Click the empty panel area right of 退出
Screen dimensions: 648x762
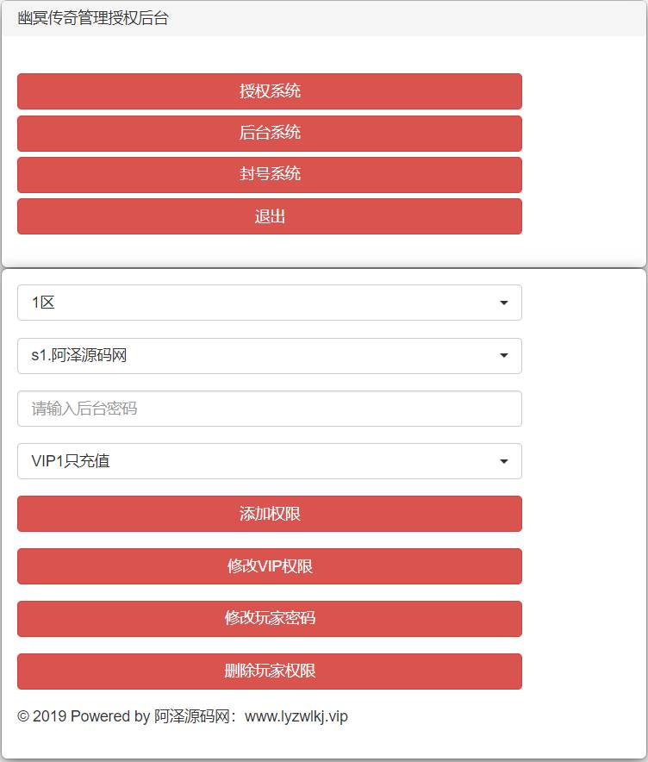point(583,216)
